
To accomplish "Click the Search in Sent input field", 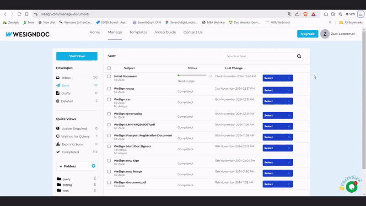I will coord(259,56).
